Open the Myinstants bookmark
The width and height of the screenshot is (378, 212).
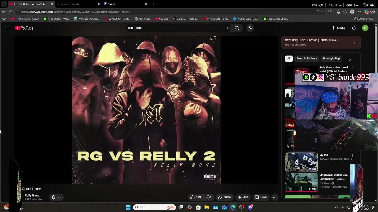coord(216,19)
